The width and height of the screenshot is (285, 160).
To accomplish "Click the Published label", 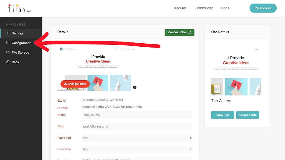I will point(64,138).
